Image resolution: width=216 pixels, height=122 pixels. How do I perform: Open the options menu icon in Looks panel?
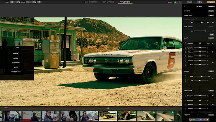pos(32,48)
